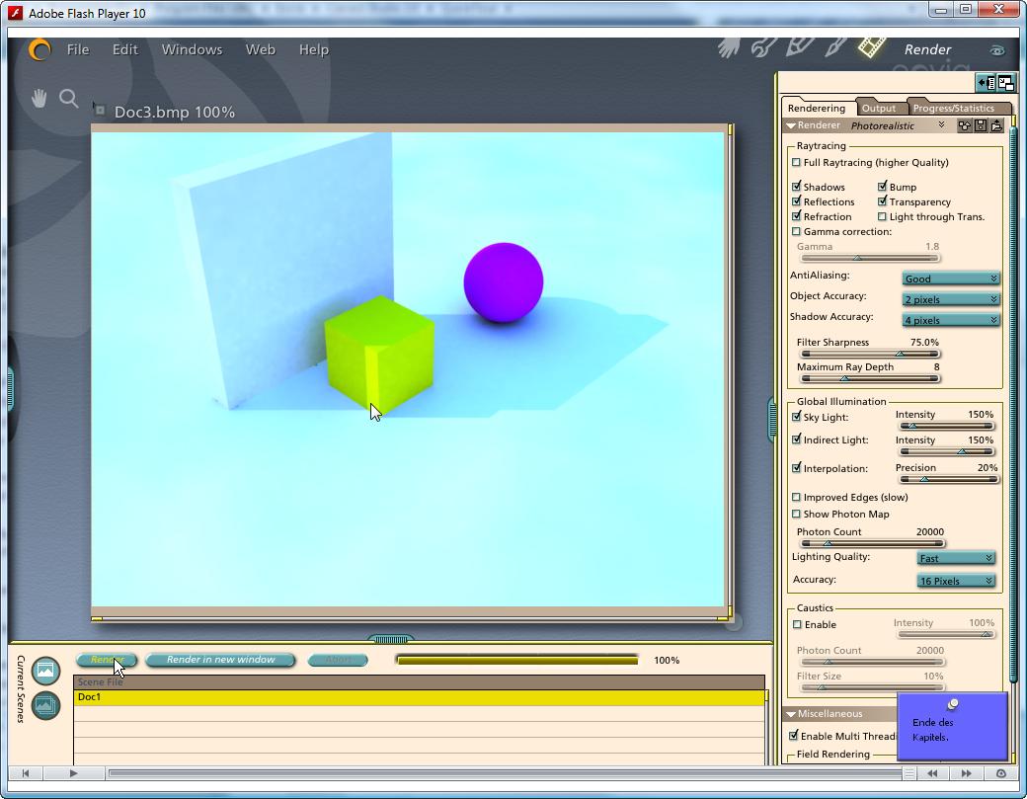Uncheck the Shadows checkbox

[x=797, y=187]
